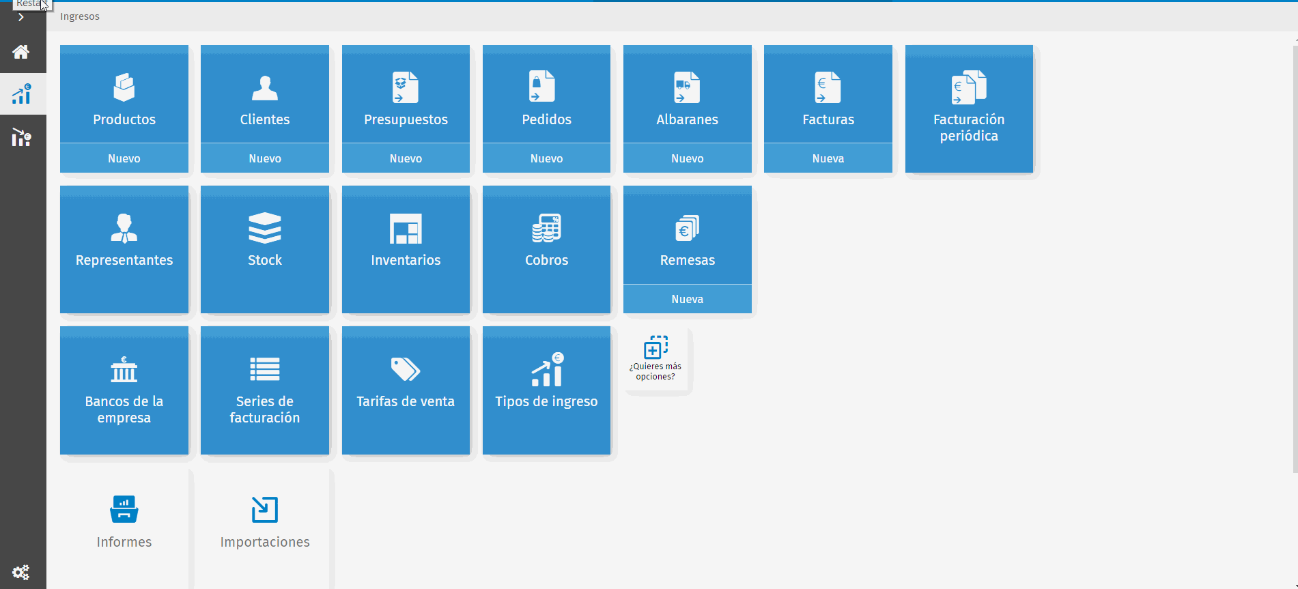Open the Albaranes tile

(x=688, y=94)
